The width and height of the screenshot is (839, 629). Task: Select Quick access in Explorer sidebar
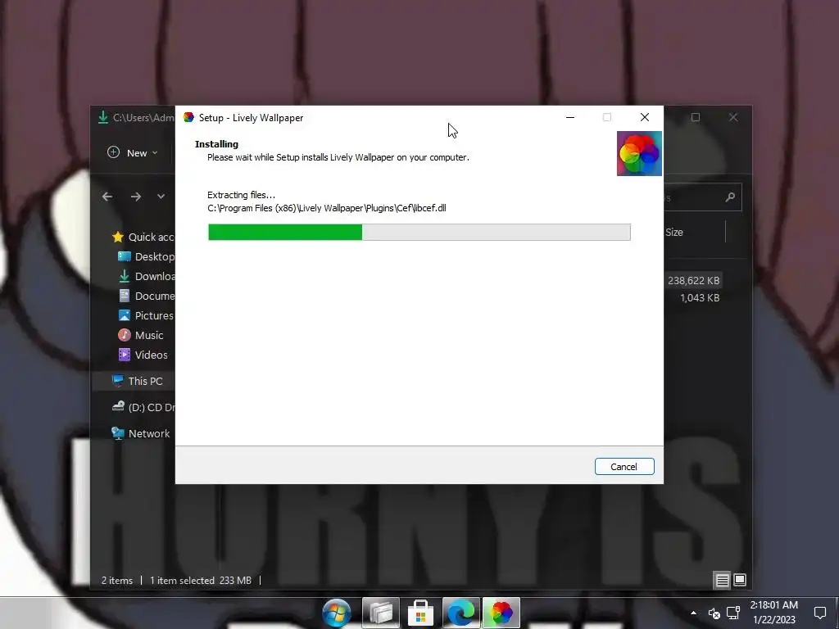point(143,237)
